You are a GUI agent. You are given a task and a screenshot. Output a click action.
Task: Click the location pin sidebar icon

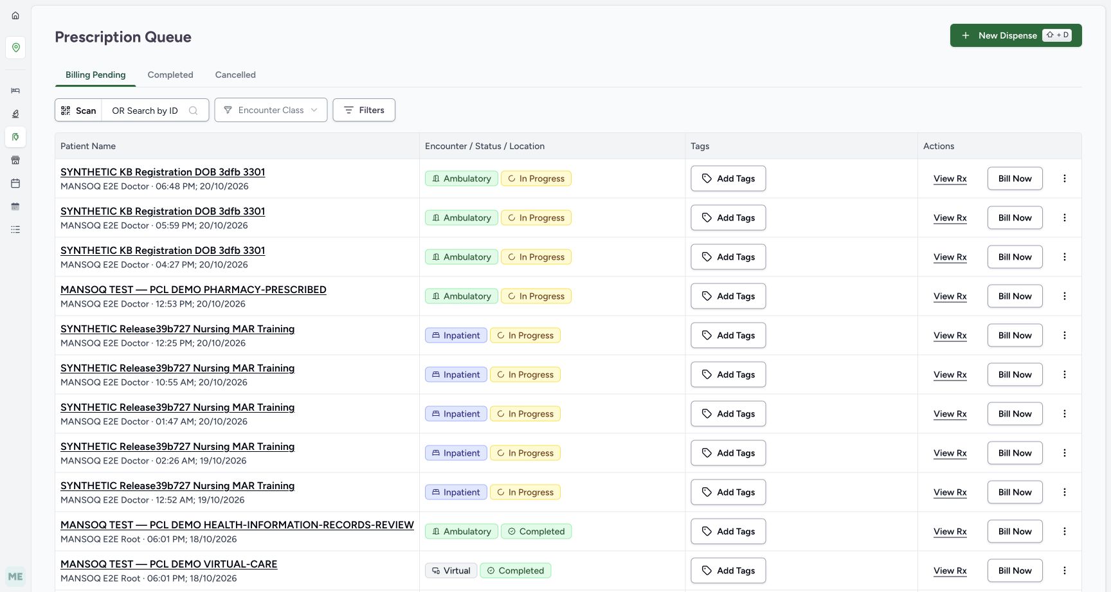click(x=15, y=48)
